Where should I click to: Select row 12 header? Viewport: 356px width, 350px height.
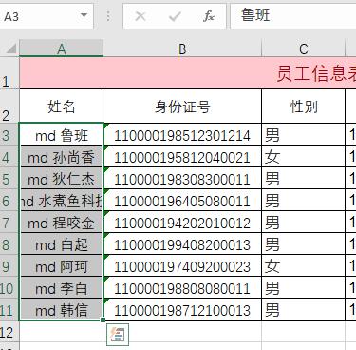coord(9,332)
